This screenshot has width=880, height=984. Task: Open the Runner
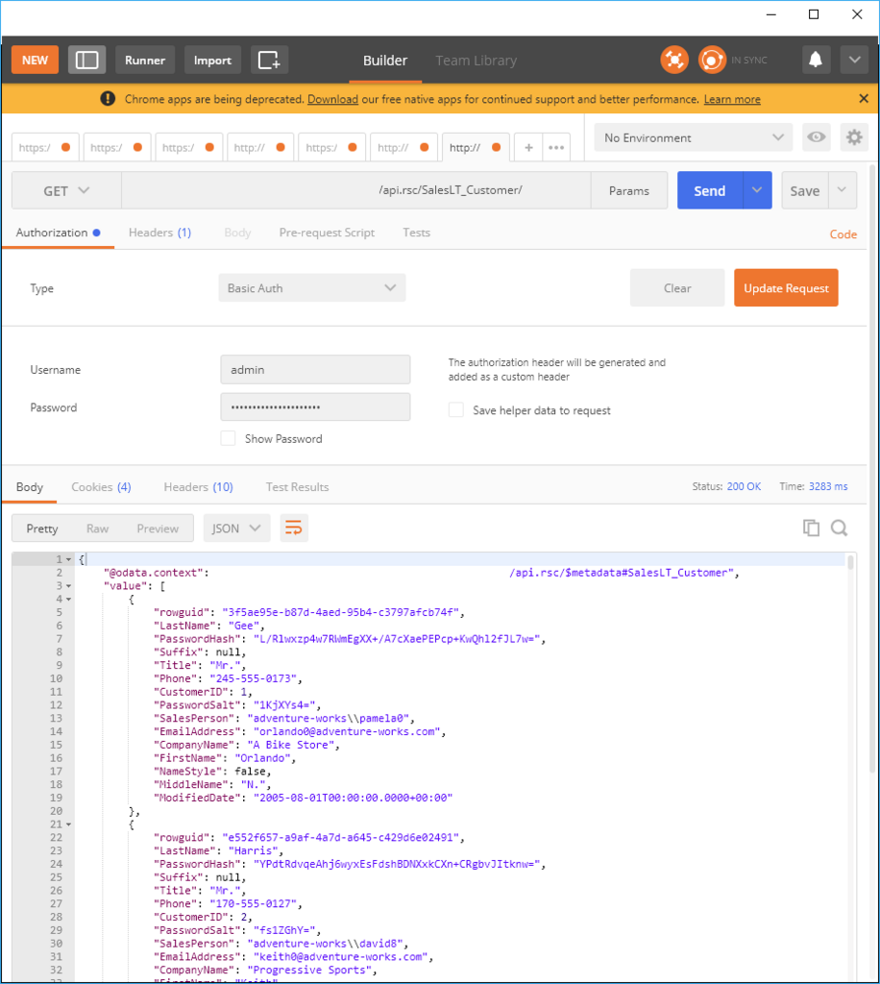pyautogui.click(x=145, y=61)
